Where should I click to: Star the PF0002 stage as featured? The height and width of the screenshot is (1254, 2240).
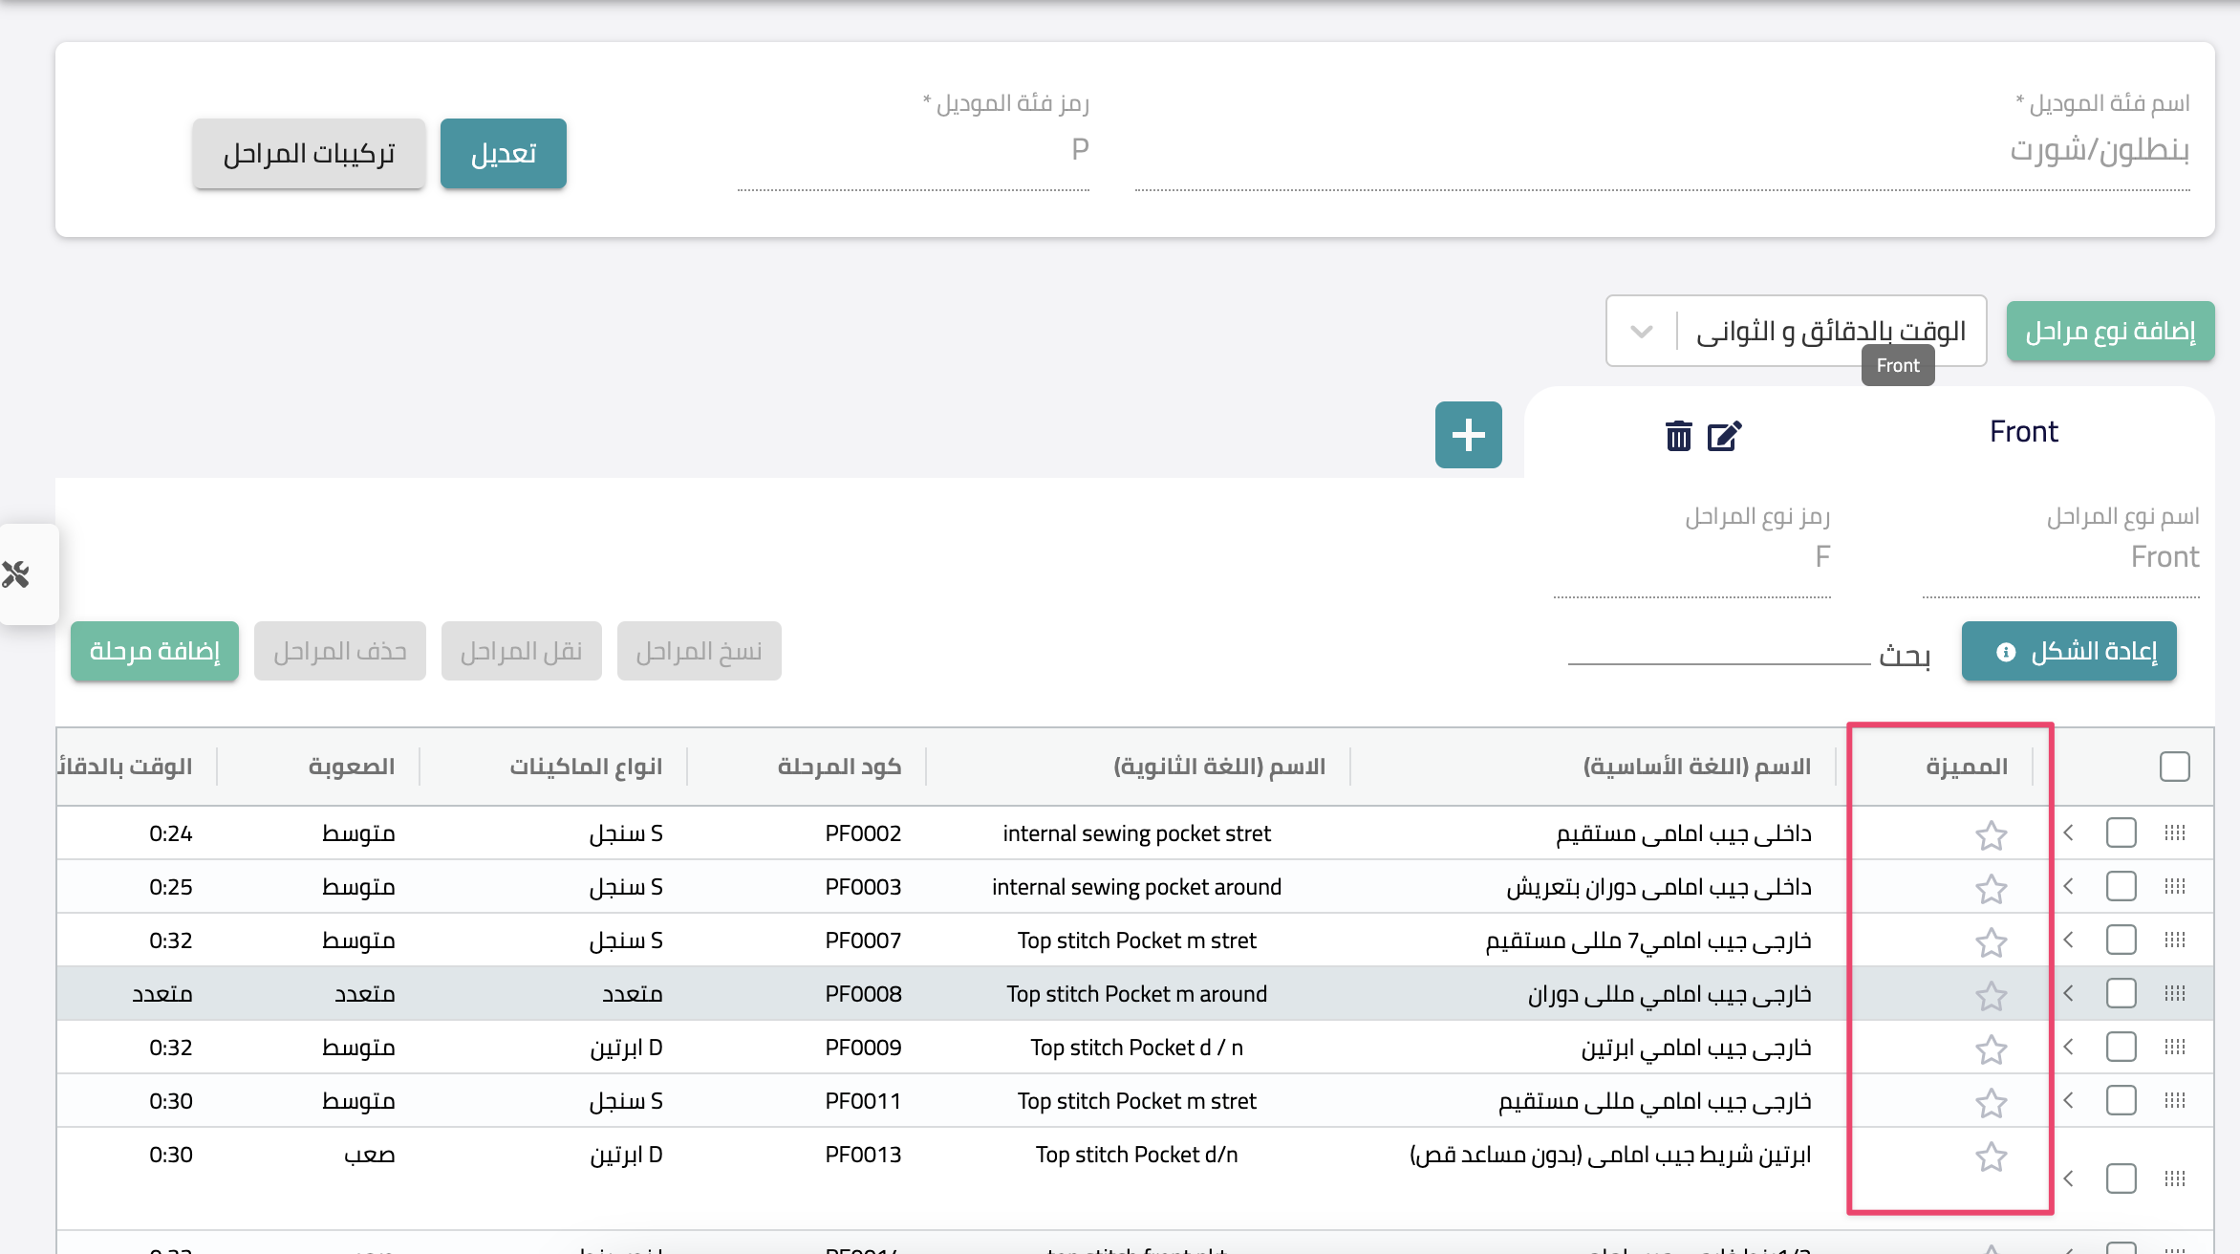point(1991,835)
